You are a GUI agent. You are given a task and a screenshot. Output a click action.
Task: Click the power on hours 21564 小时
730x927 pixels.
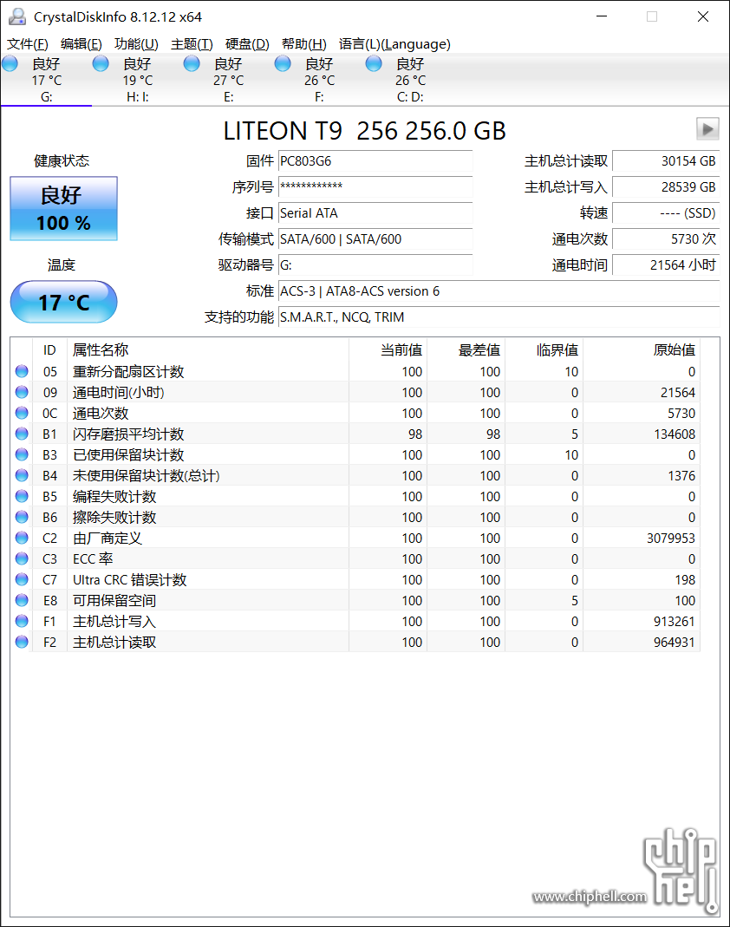666,264
